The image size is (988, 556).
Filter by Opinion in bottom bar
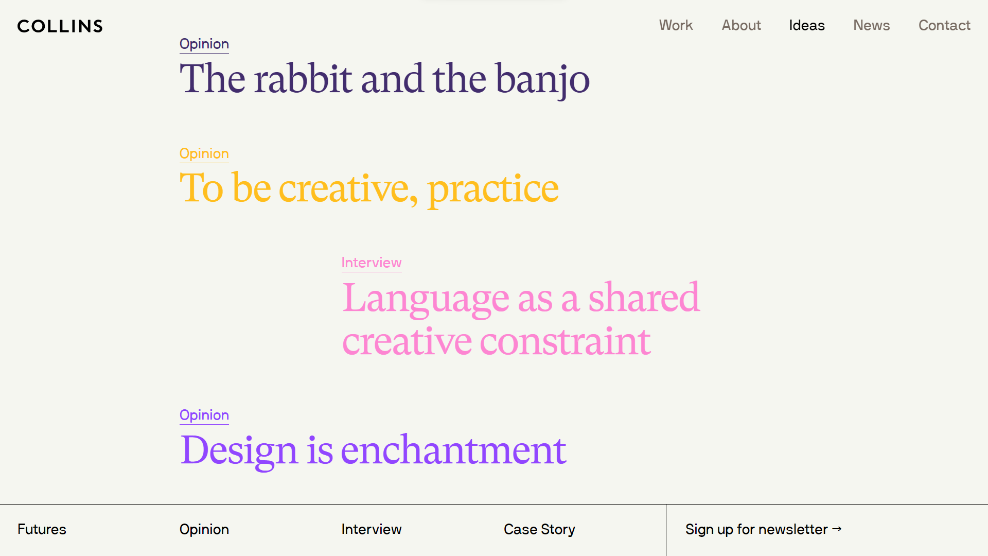(x=204, y=529)
